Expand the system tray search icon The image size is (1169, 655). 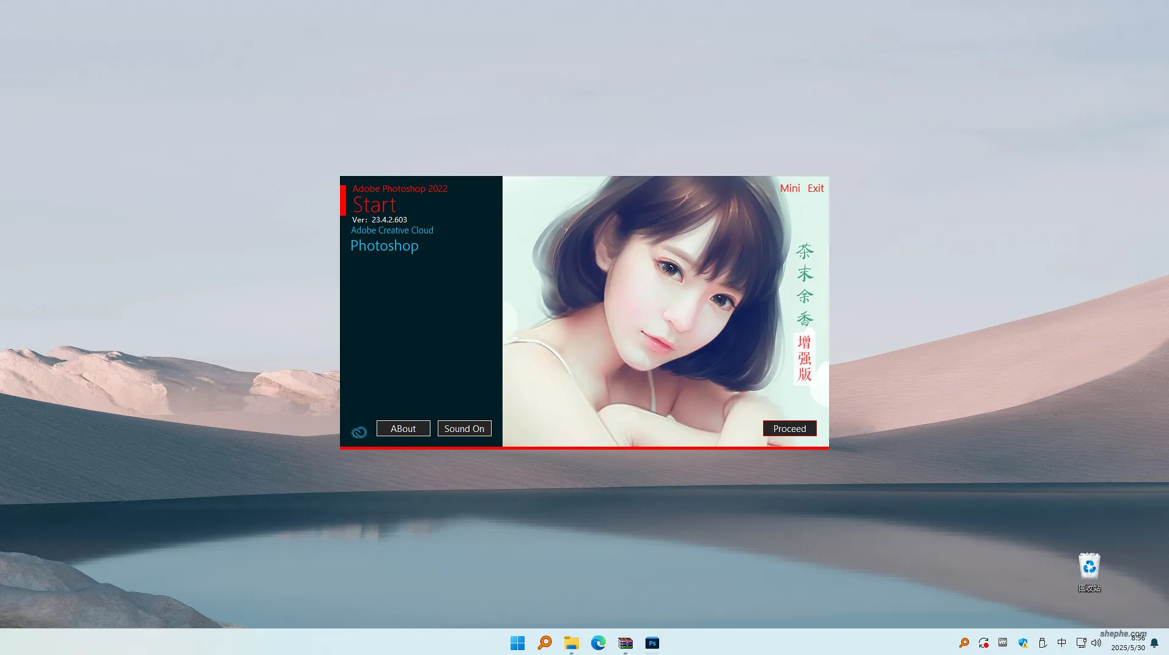point(964,643)
